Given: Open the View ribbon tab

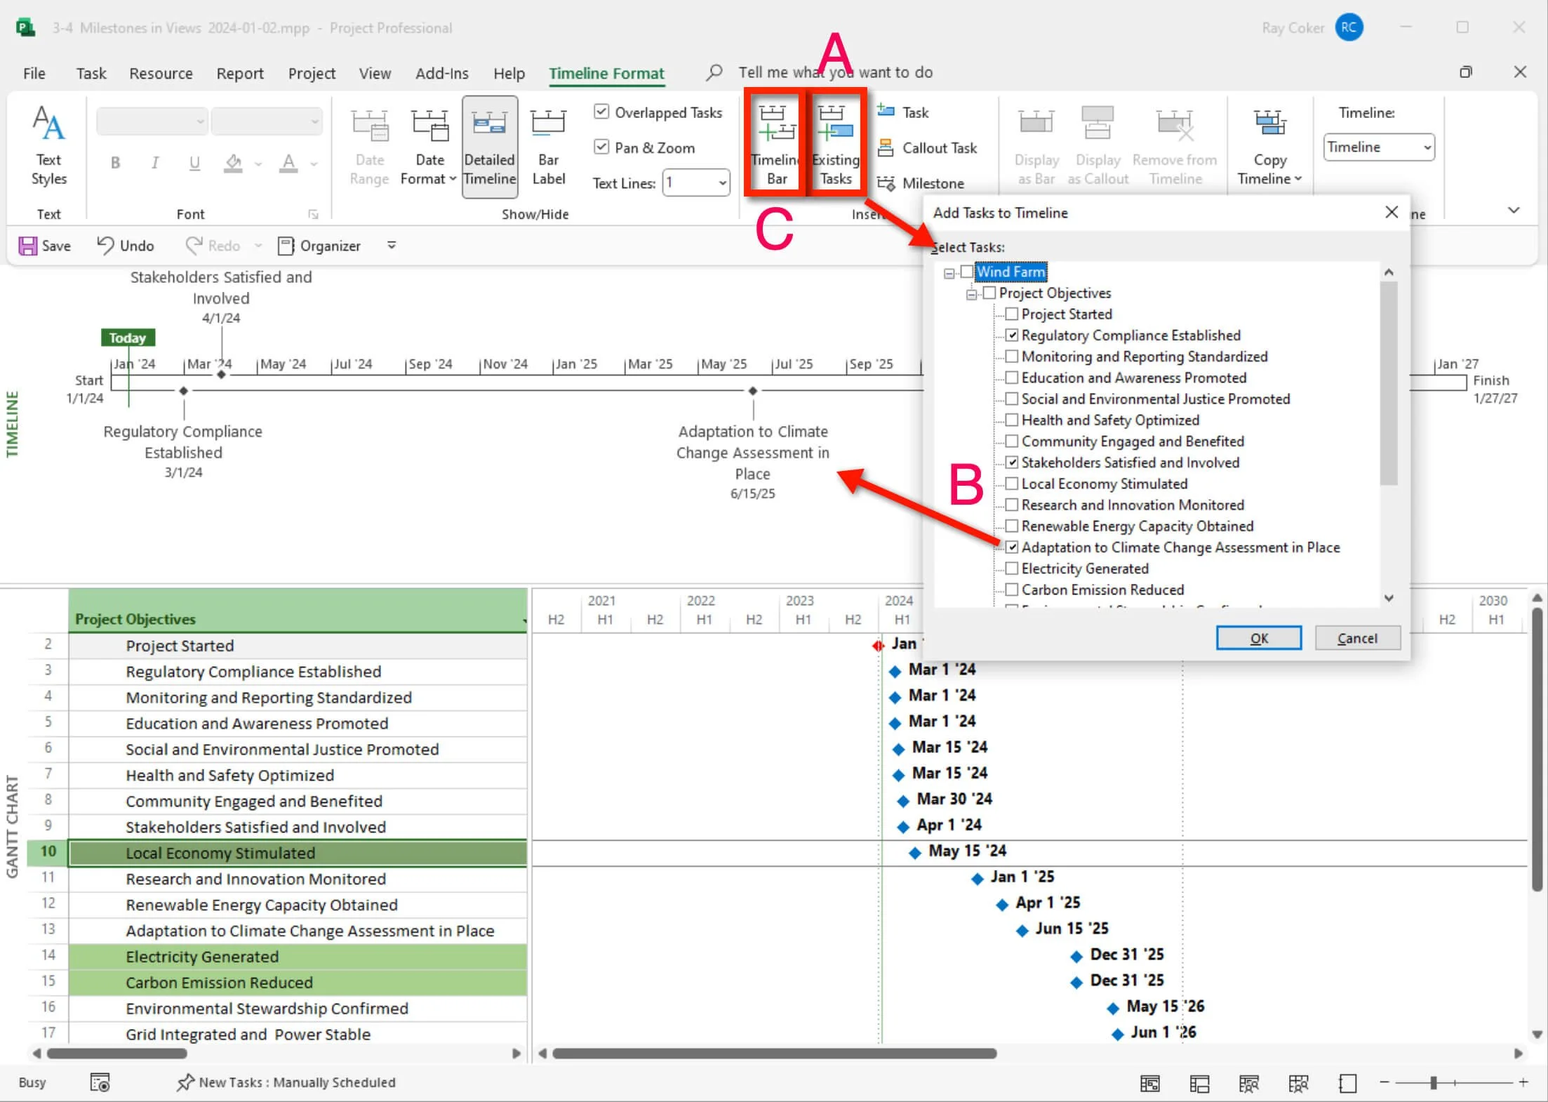Looking at the screenshot, I should pos(375,73).
